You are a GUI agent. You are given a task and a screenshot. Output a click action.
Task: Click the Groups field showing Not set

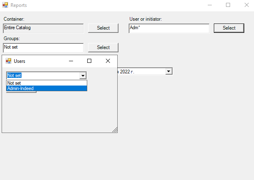coord(43,47)
